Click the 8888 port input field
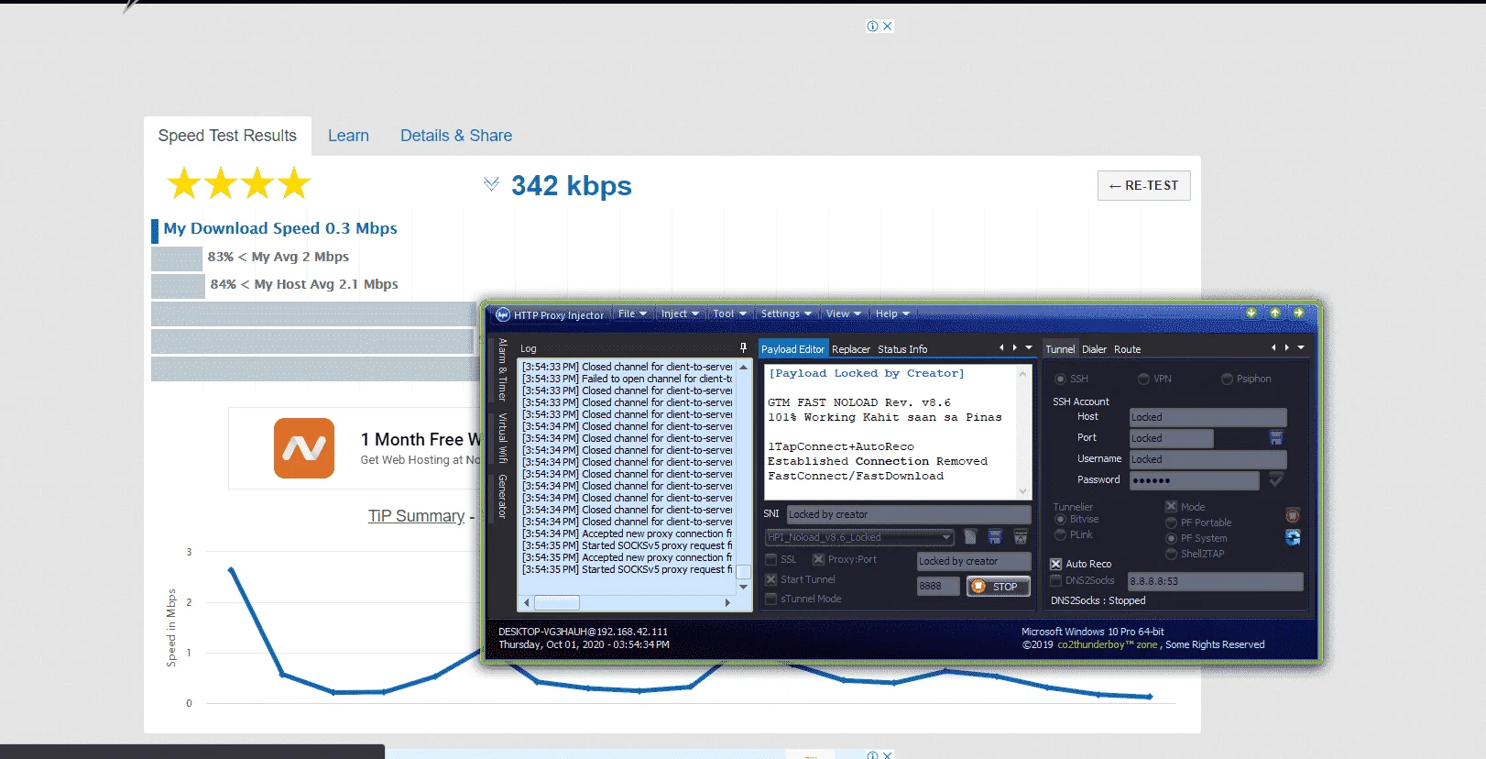 pos(939,587)
